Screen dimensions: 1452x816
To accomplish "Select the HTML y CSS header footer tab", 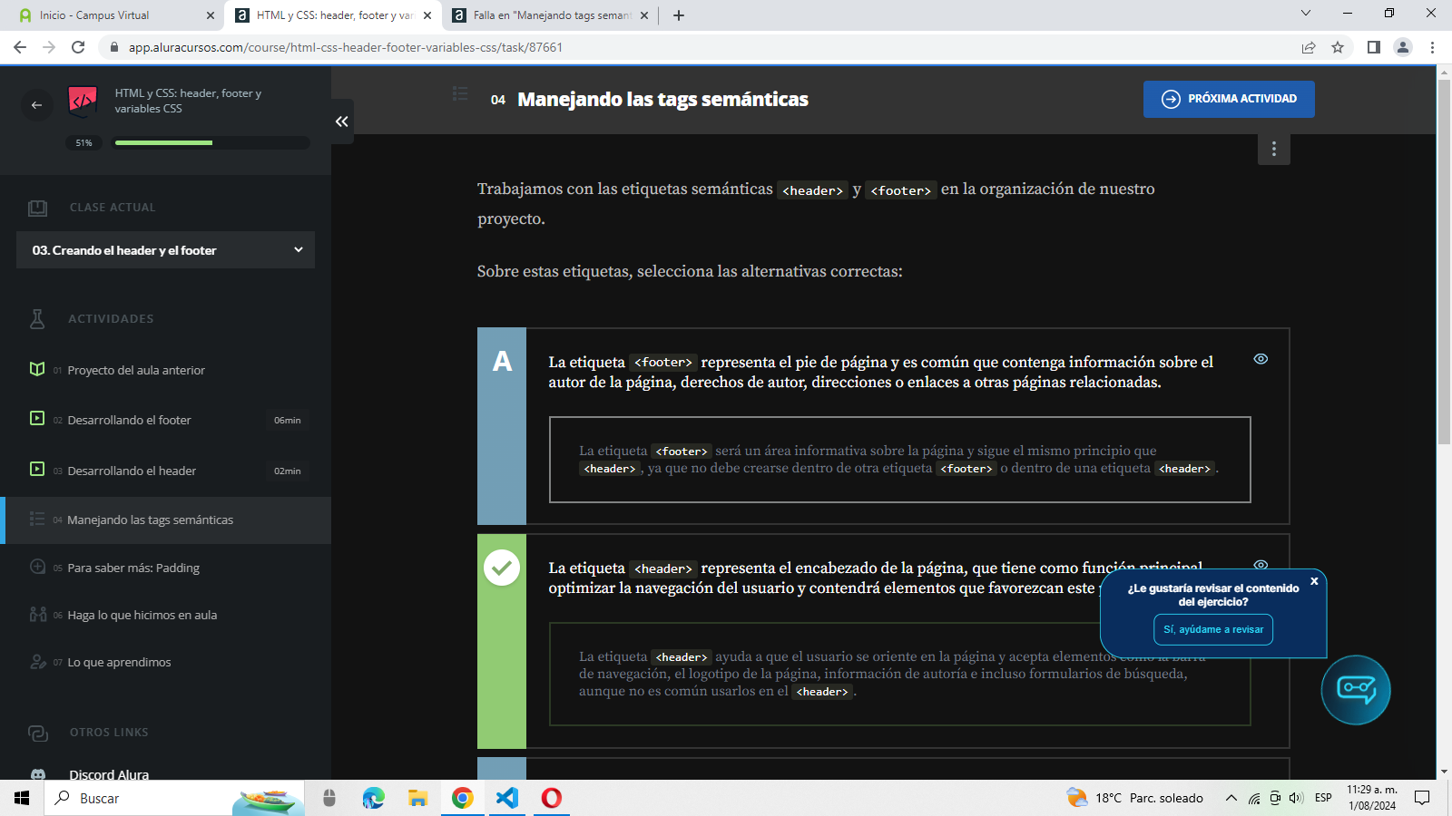I will pyautogui.click(x=334, y=15).
